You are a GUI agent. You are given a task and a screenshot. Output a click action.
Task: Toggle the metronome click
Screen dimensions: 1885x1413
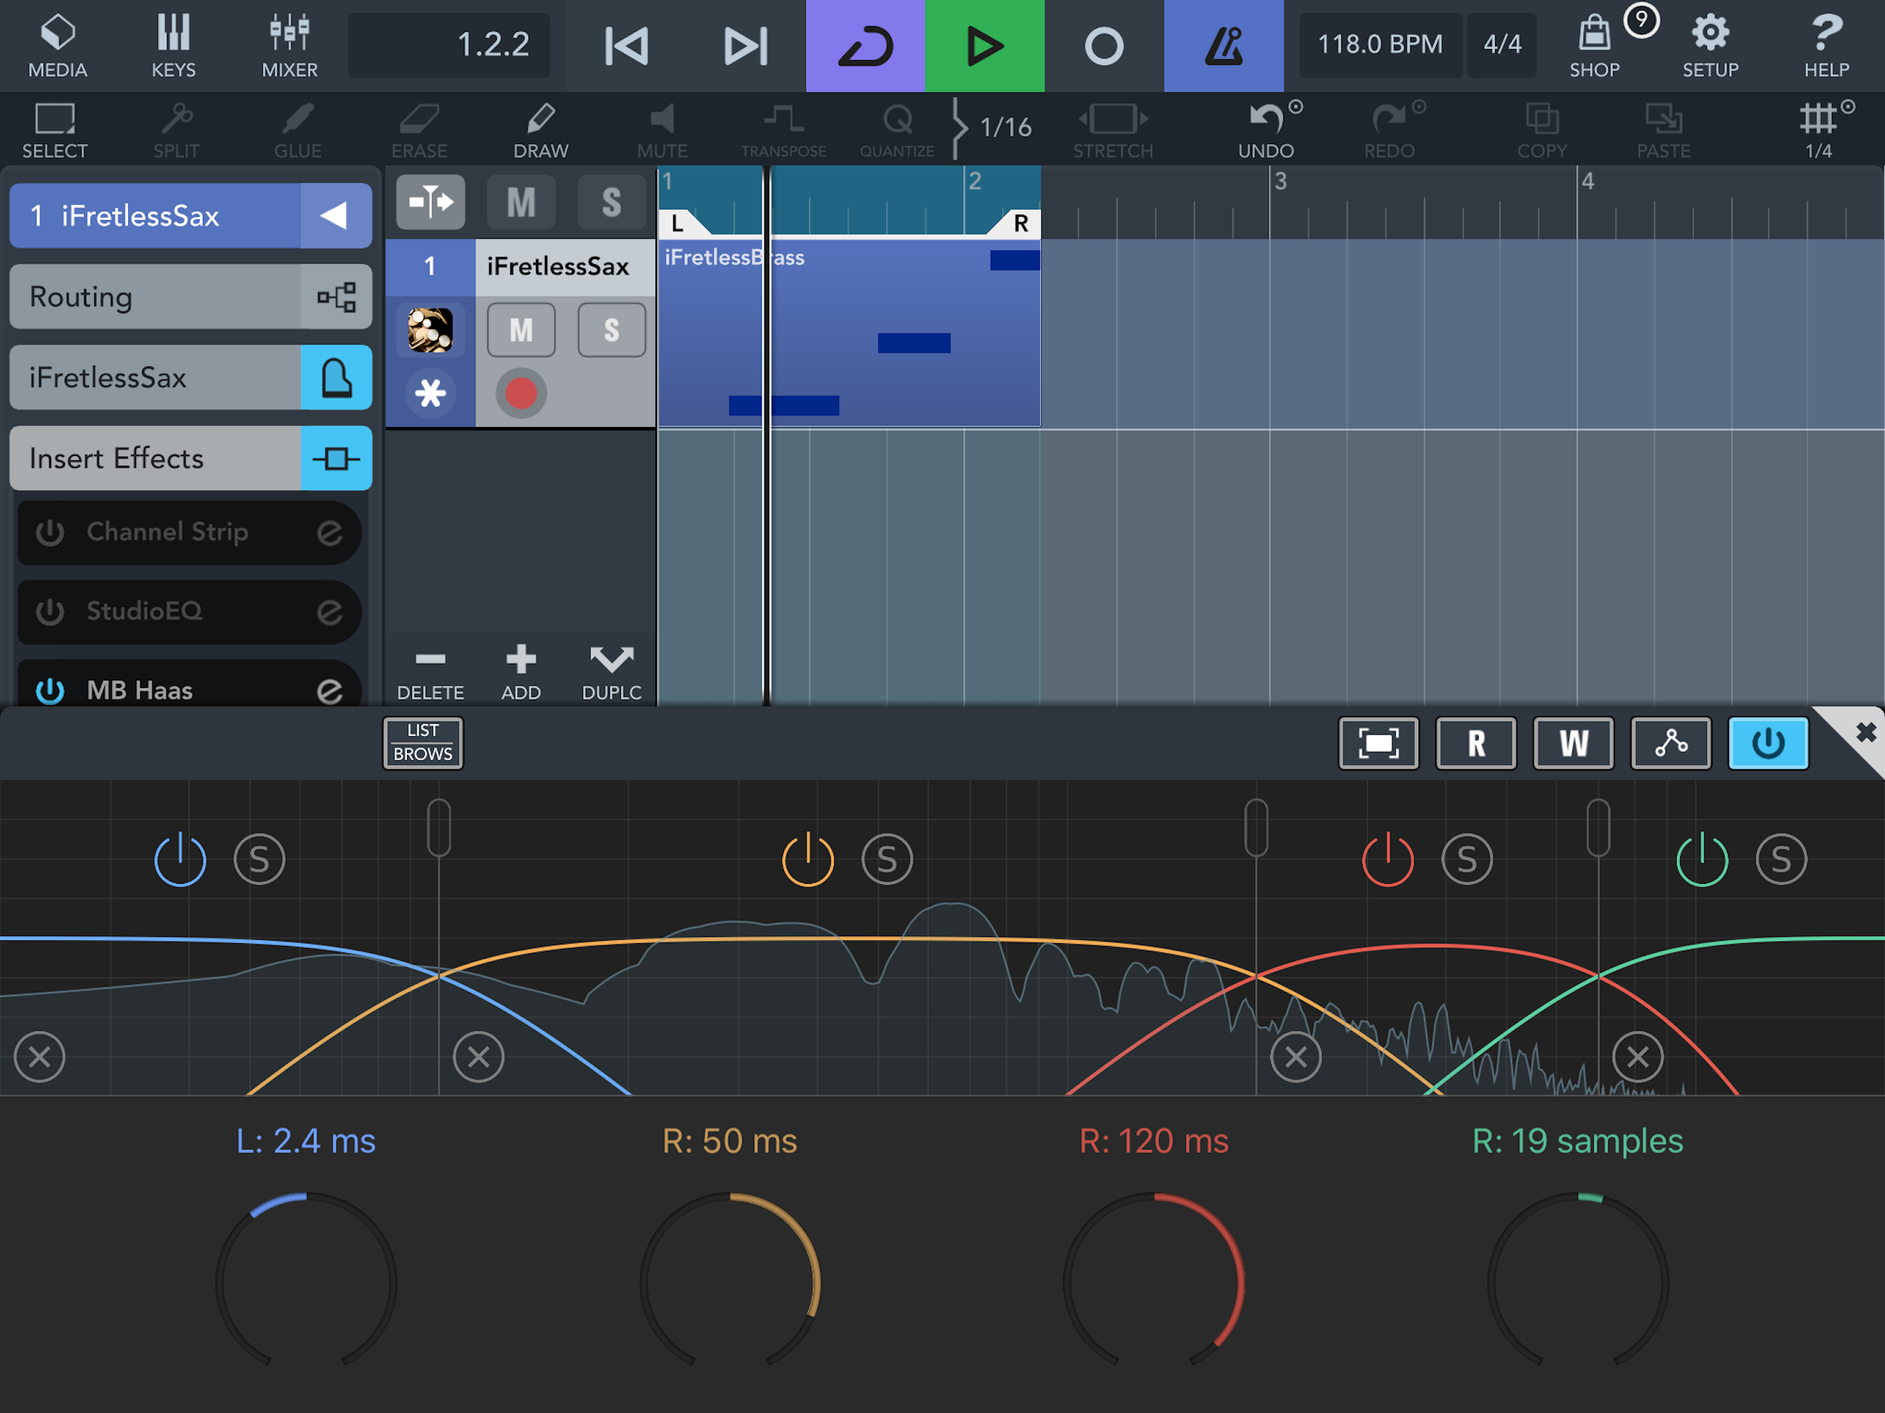click(1223, 46)
